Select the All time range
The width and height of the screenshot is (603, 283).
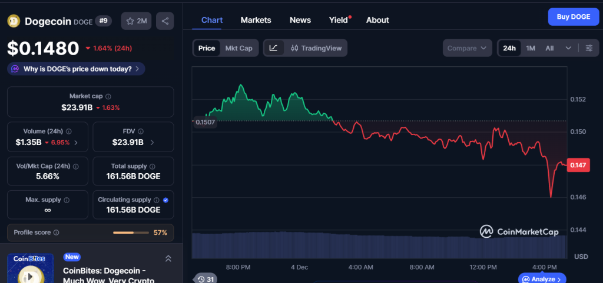(x=549, y=48)
